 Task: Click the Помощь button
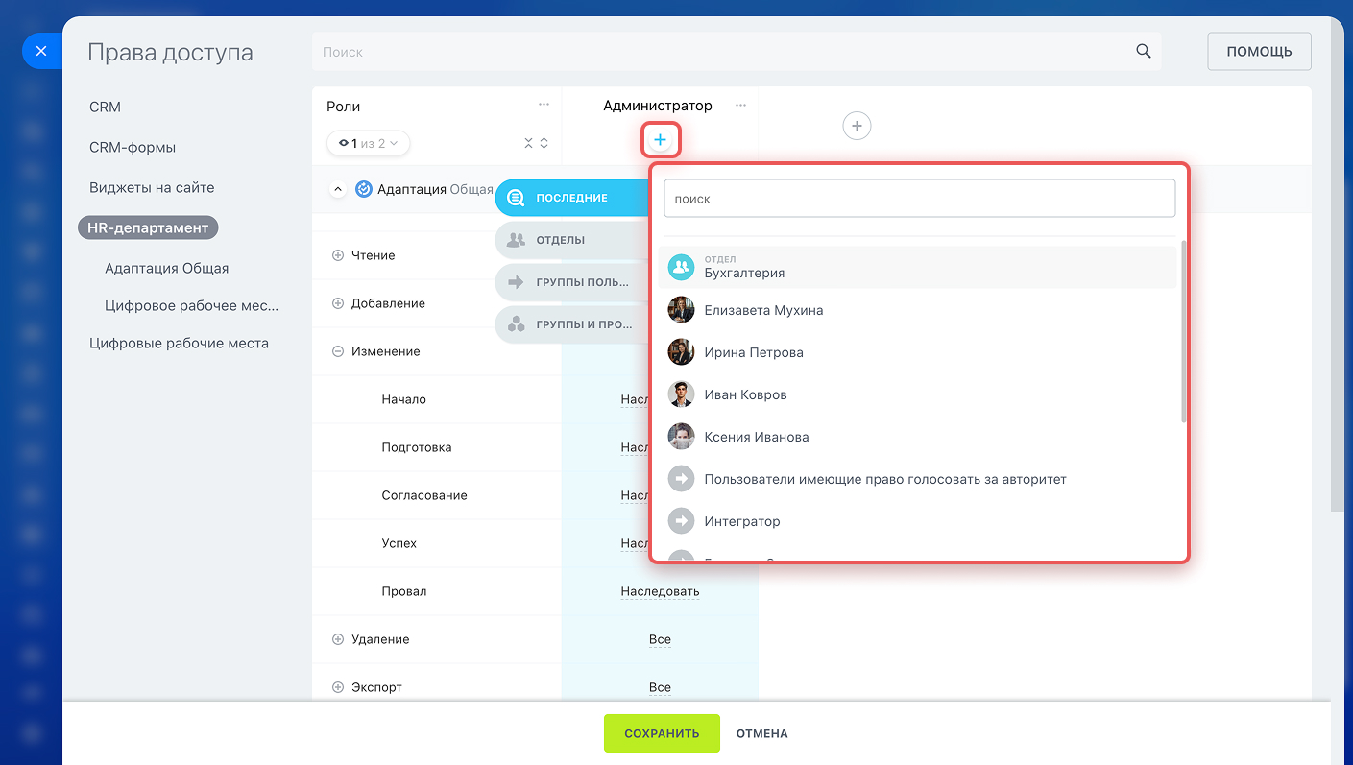(x=1258, y=52)
